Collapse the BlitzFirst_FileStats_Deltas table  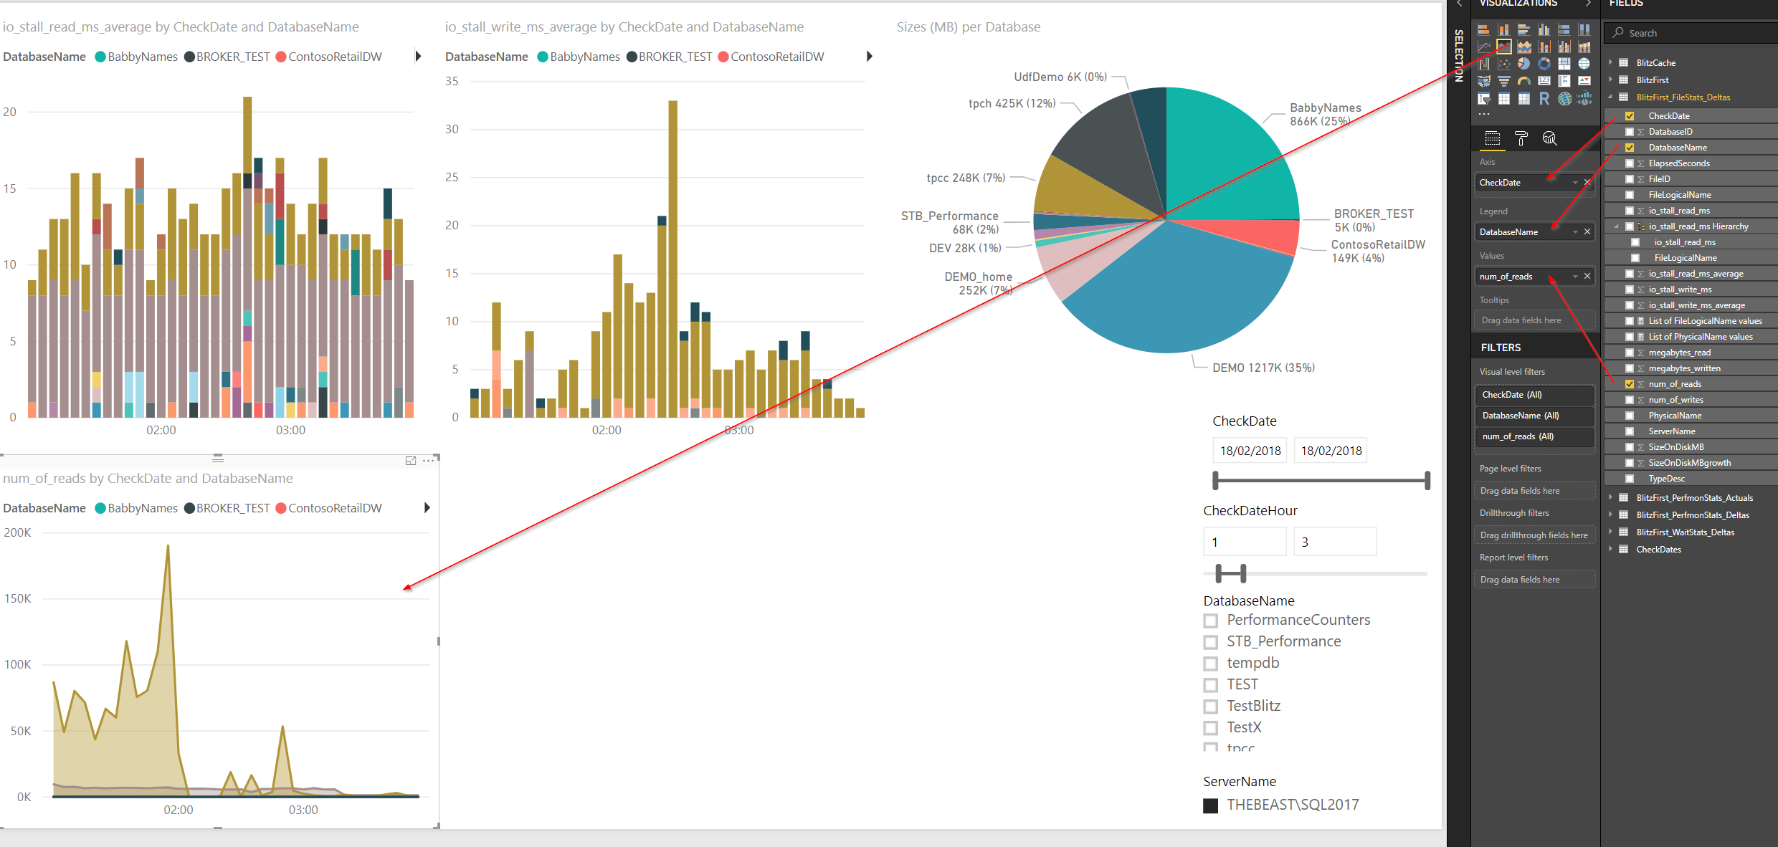click(x=1610, y=97)
